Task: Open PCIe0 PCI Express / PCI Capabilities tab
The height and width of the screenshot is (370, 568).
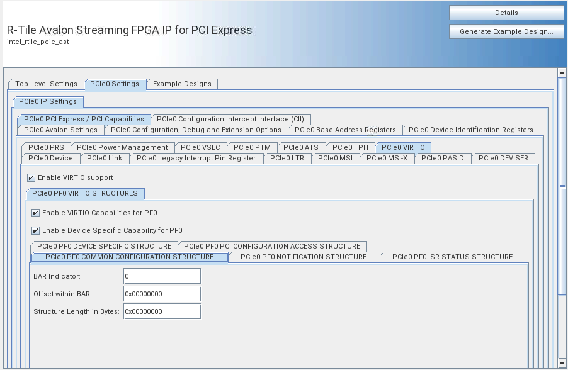Action: [x=84, y=119]
